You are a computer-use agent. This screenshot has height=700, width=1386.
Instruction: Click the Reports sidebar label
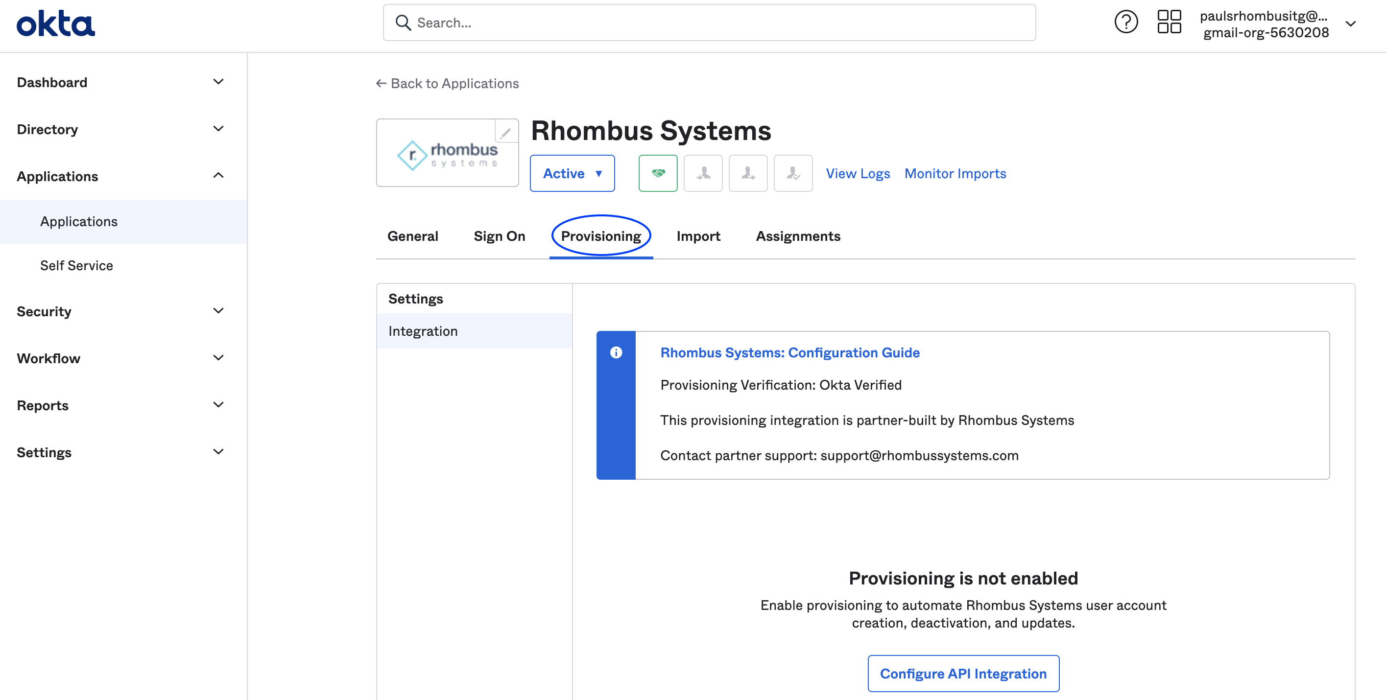click(x=43, y=405)
